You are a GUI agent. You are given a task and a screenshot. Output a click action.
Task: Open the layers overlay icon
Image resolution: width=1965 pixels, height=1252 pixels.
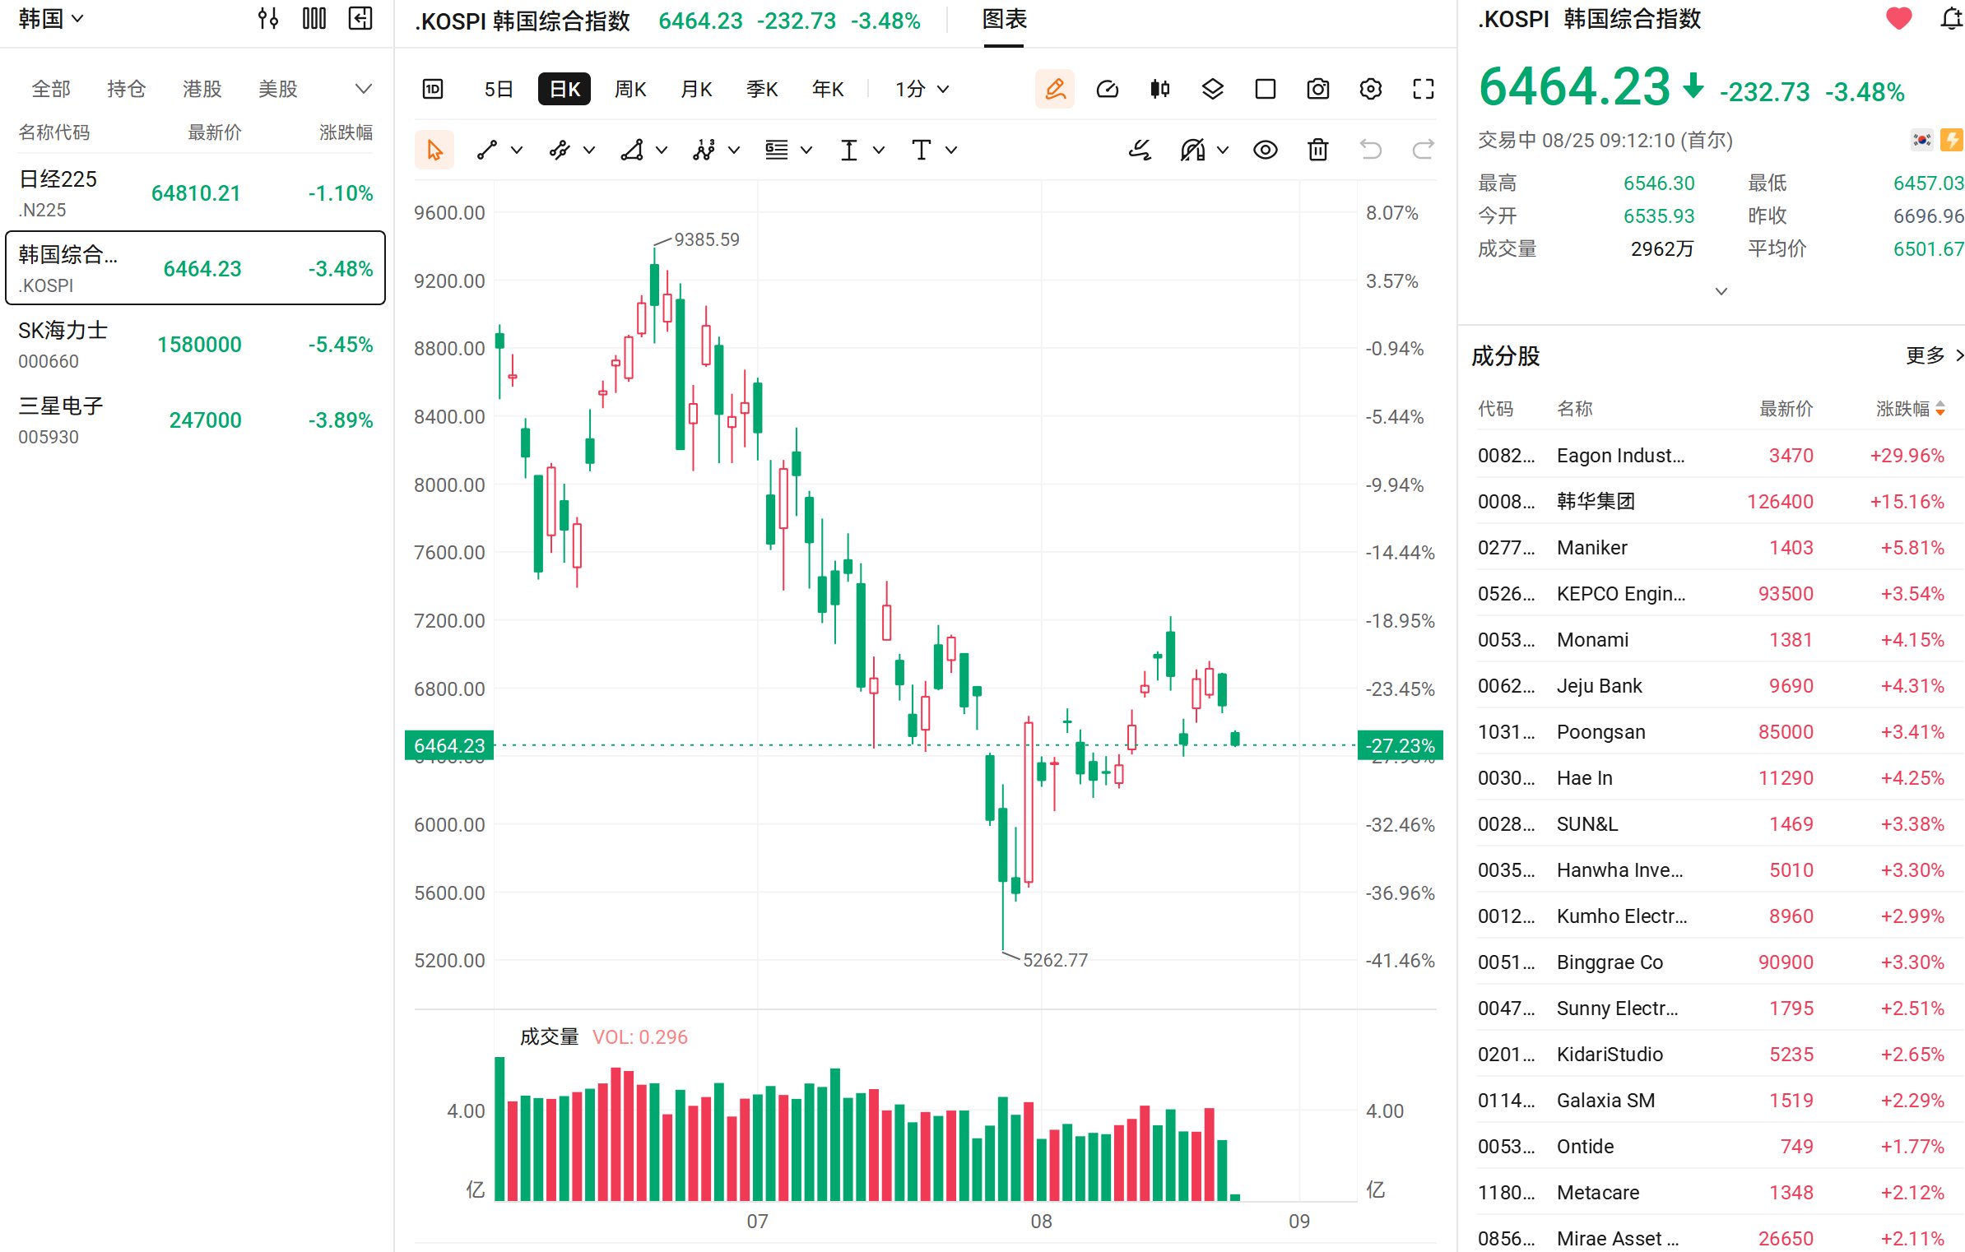(x=1212, y=89)
